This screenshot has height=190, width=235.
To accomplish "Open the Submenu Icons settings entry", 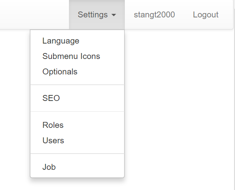I will pyautogui.click(x=77, y=56).
